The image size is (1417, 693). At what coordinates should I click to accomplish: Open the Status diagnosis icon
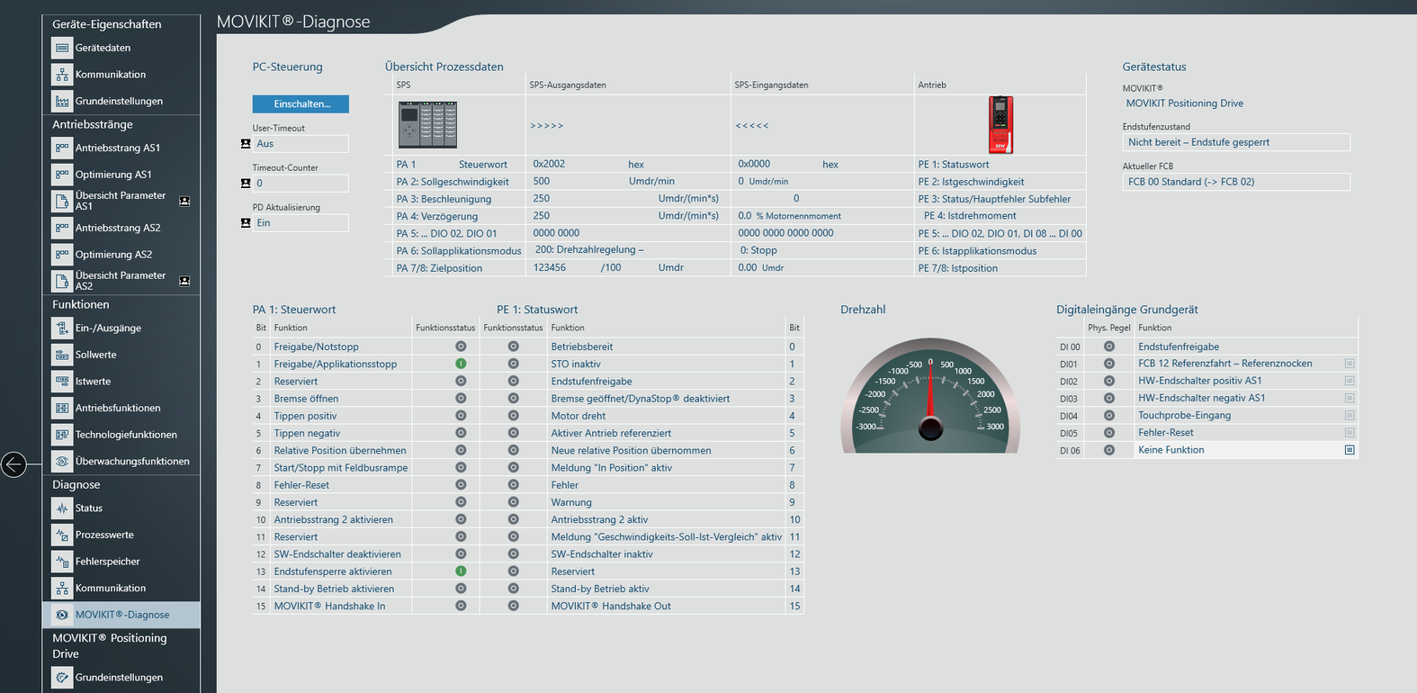[x=61, y=508]
